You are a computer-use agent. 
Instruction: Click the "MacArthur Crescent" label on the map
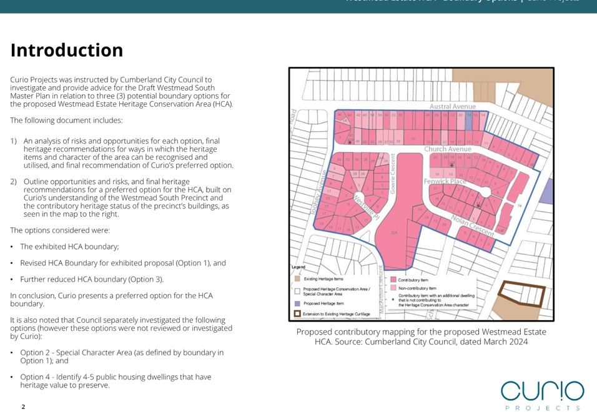[x=381, y=290]
